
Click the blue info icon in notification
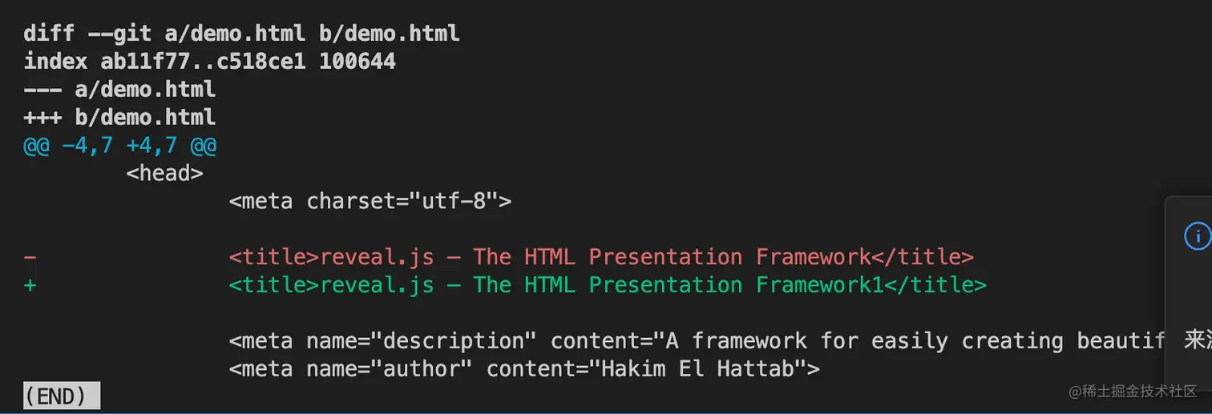pyautogui.click(x=1197, y=236)
